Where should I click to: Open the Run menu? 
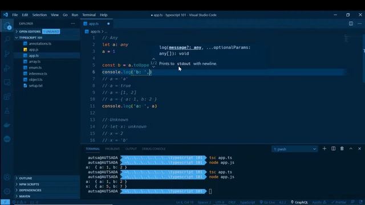coord(75,15)
